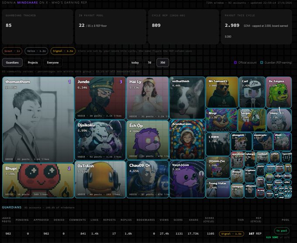Click the In Payout Pool card showing 22
Image resolution: width=297 pixels, height=243 pixels.
(x=111, y=27)
